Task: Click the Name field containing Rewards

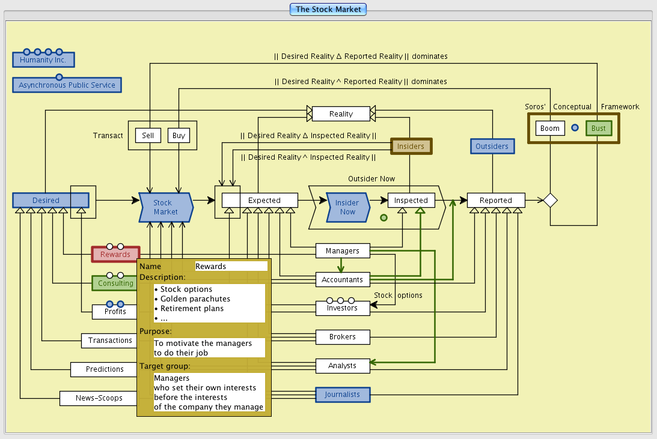Action: pyautogui.click(x=231, y=266)
